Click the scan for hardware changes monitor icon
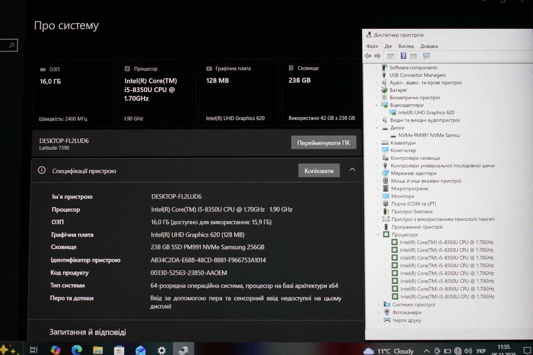Image resolution: width=533 pixels, height=355 pixels. pyautogui.click(x=426, y=56)
